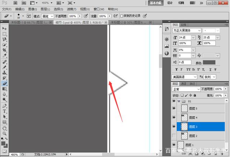Viewport: 230px width, 157px height.
Task: Toggle lock all in Layers panel
Action: click(x=195, y=95)
